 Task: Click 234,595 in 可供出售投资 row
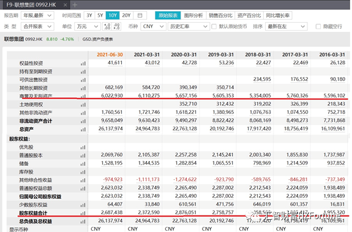(262, 79)
